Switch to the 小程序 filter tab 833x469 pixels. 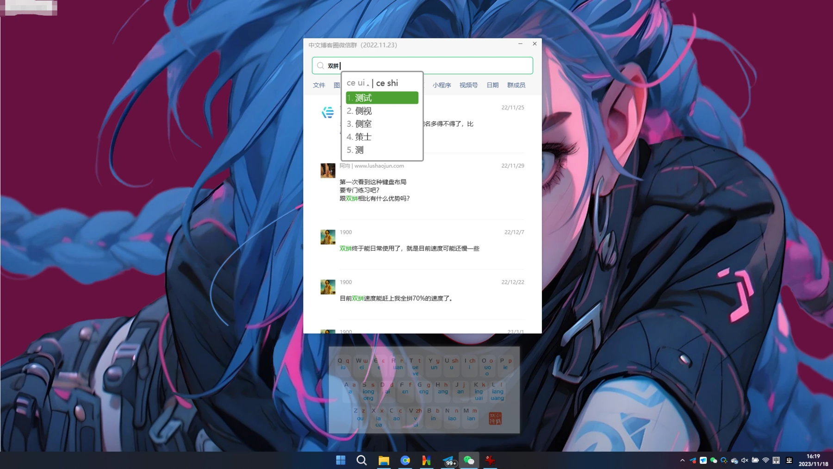(x=441, y=85)
